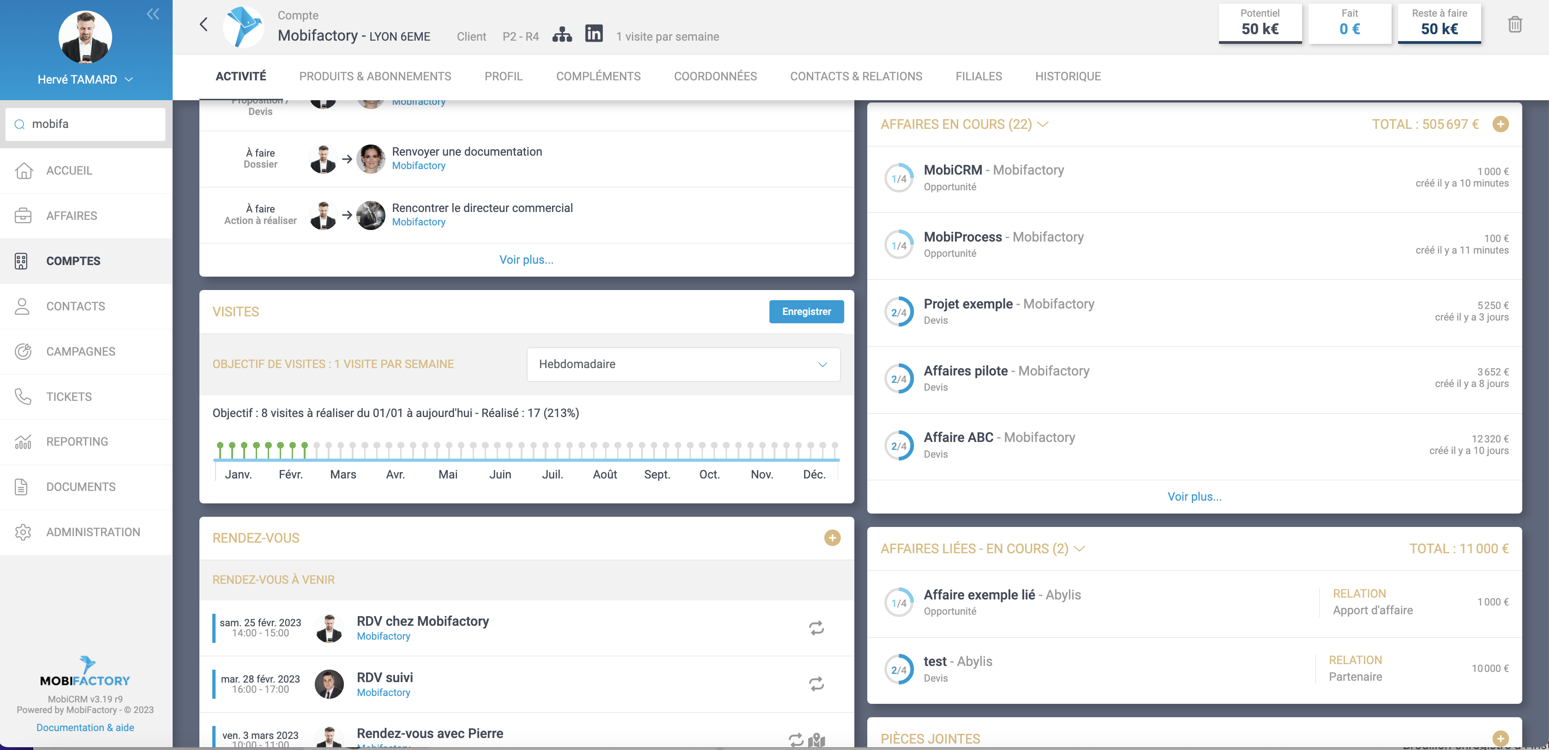Open the Historique tab
This screenshot has width=1549, height=750.
(1067, 76)
